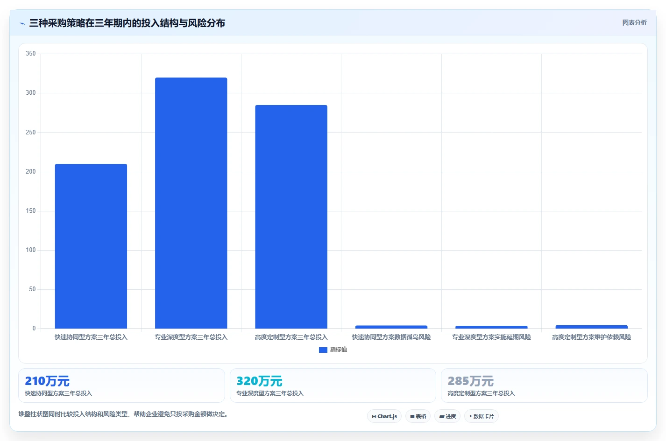The height and width of the screenshot is (441, 666).
Task: Click the 210万元 card value
Action: click(x=47, y=381)
